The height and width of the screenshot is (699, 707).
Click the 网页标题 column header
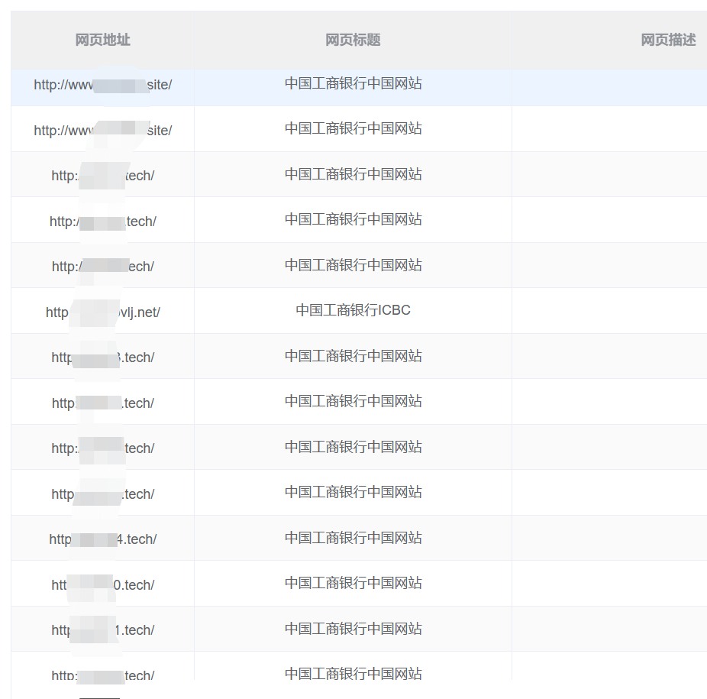353,40
